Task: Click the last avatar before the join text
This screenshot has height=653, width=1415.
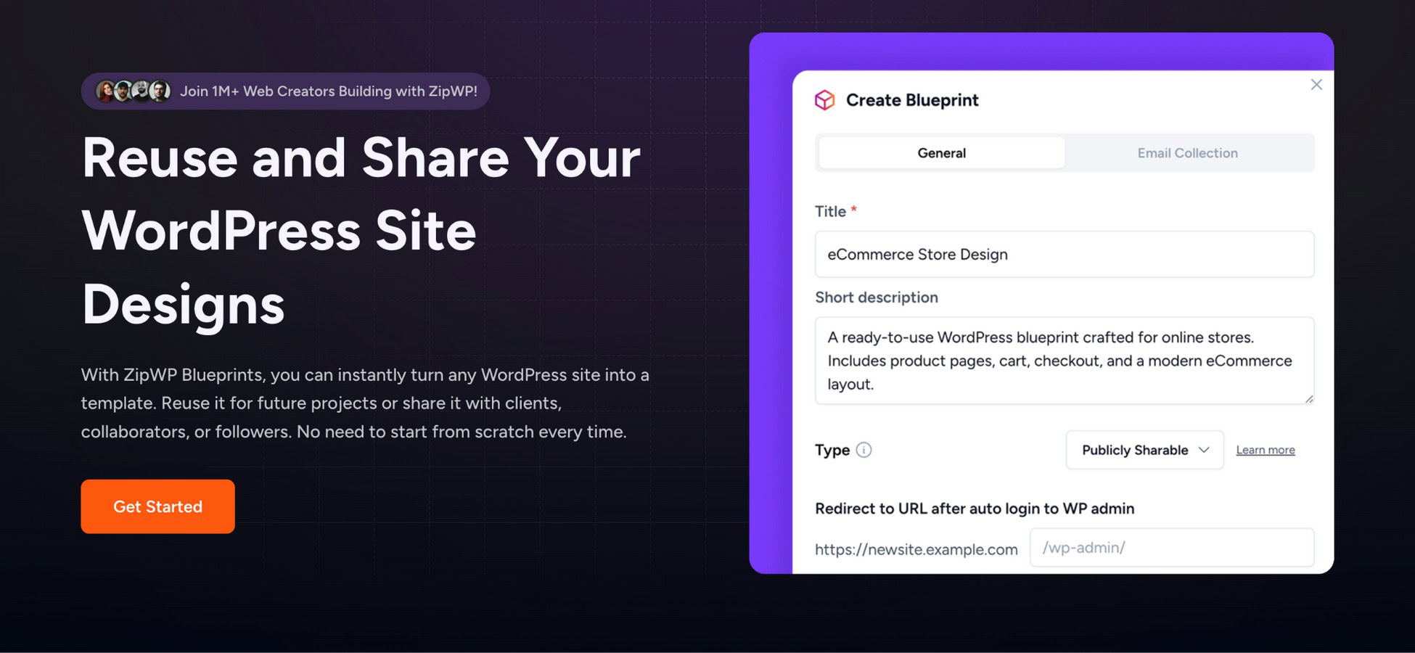Action: (x=160, y=91)
